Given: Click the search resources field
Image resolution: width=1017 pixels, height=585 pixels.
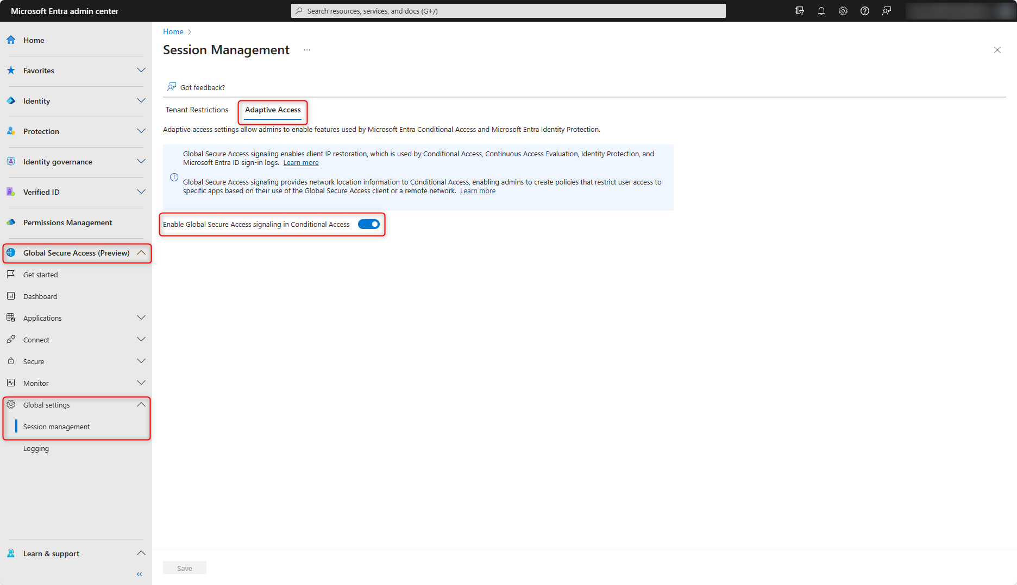Looking at the screenshot, I should tap(507, 10).
